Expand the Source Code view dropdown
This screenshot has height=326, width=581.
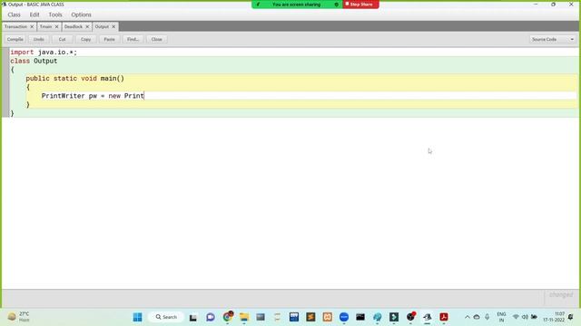(x=553, y=39)
